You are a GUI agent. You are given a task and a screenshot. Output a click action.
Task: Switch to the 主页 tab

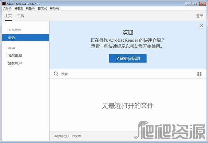[8, 16]
